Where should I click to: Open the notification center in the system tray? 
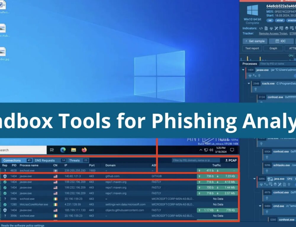tap(232, 150)
